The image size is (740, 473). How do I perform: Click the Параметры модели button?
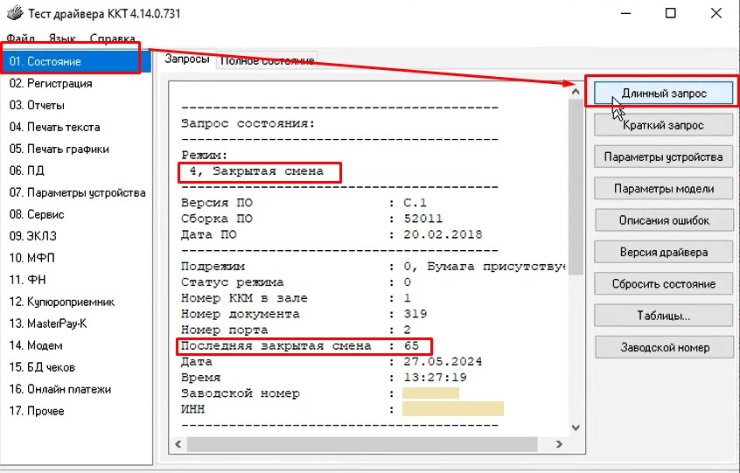click(x=663, y=189)
